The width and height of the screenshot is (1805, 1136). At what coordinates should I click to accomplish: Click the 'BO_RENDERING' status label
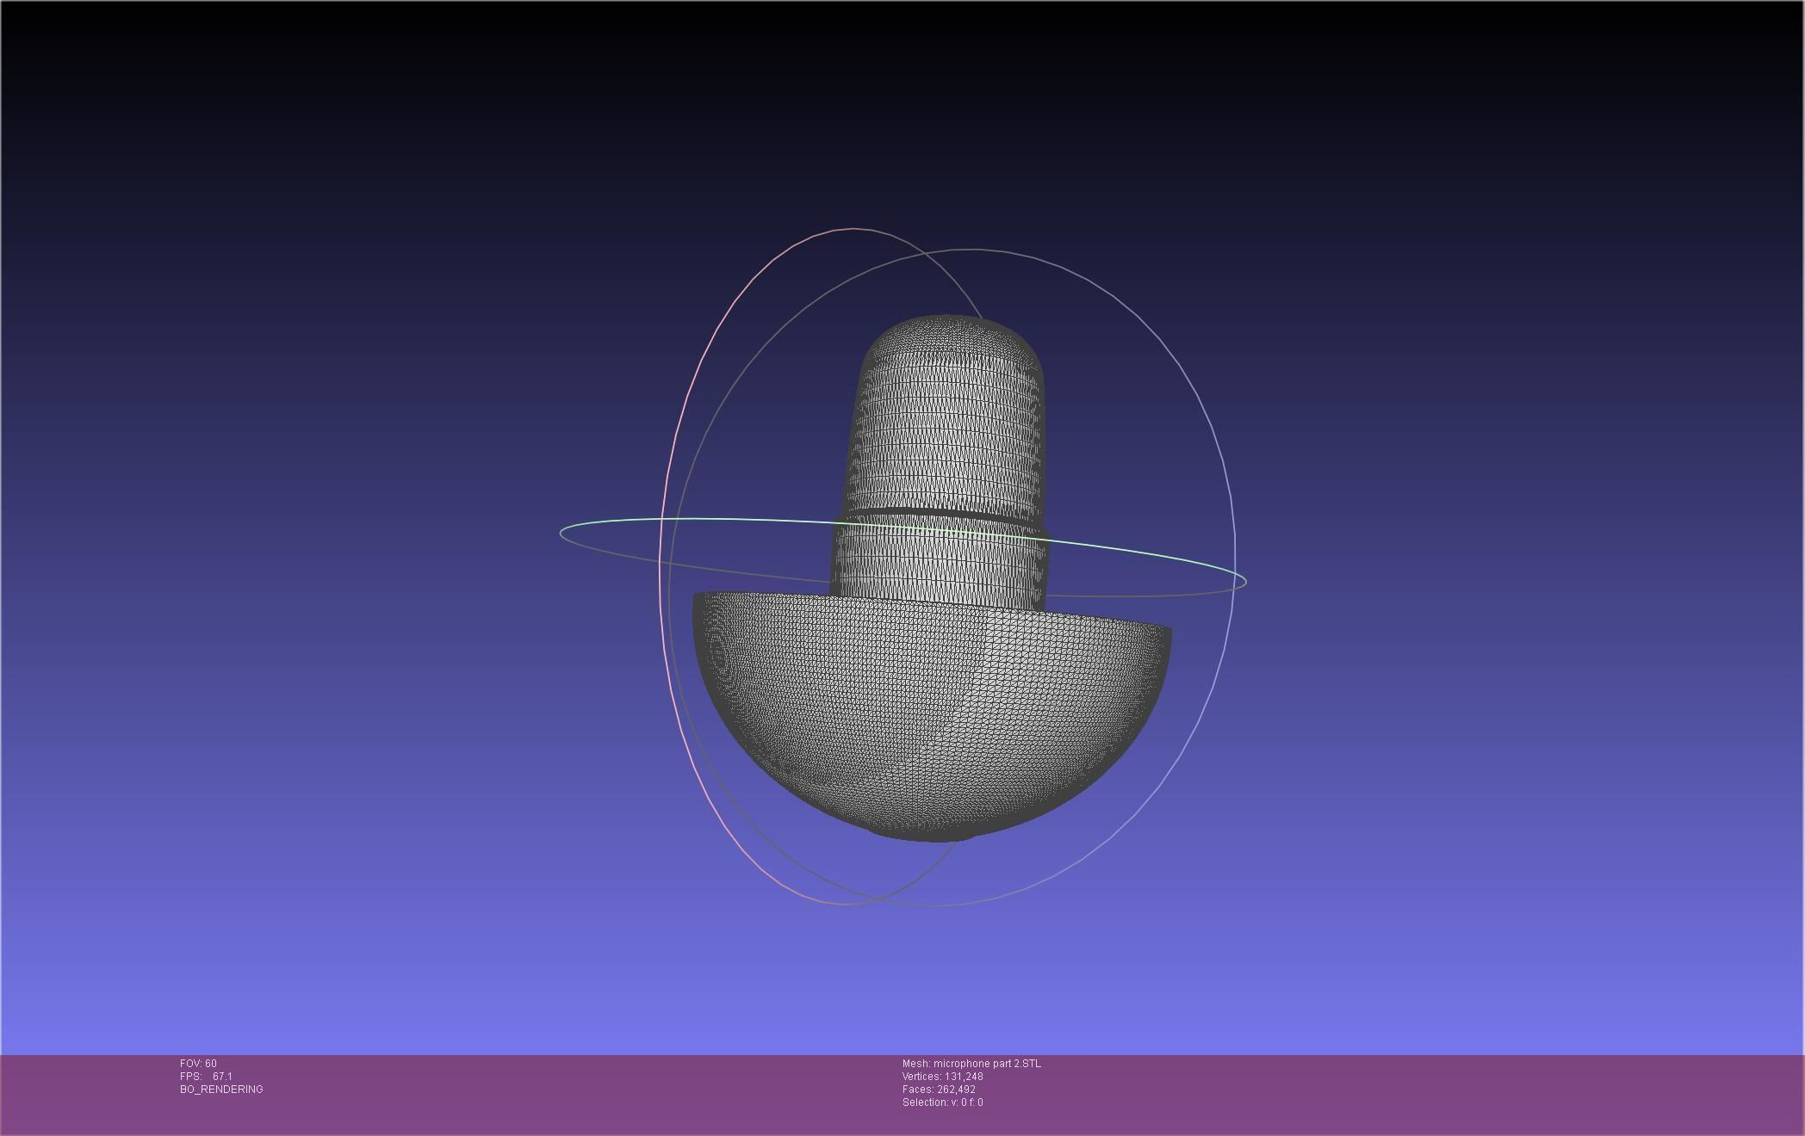(221, 1090)
